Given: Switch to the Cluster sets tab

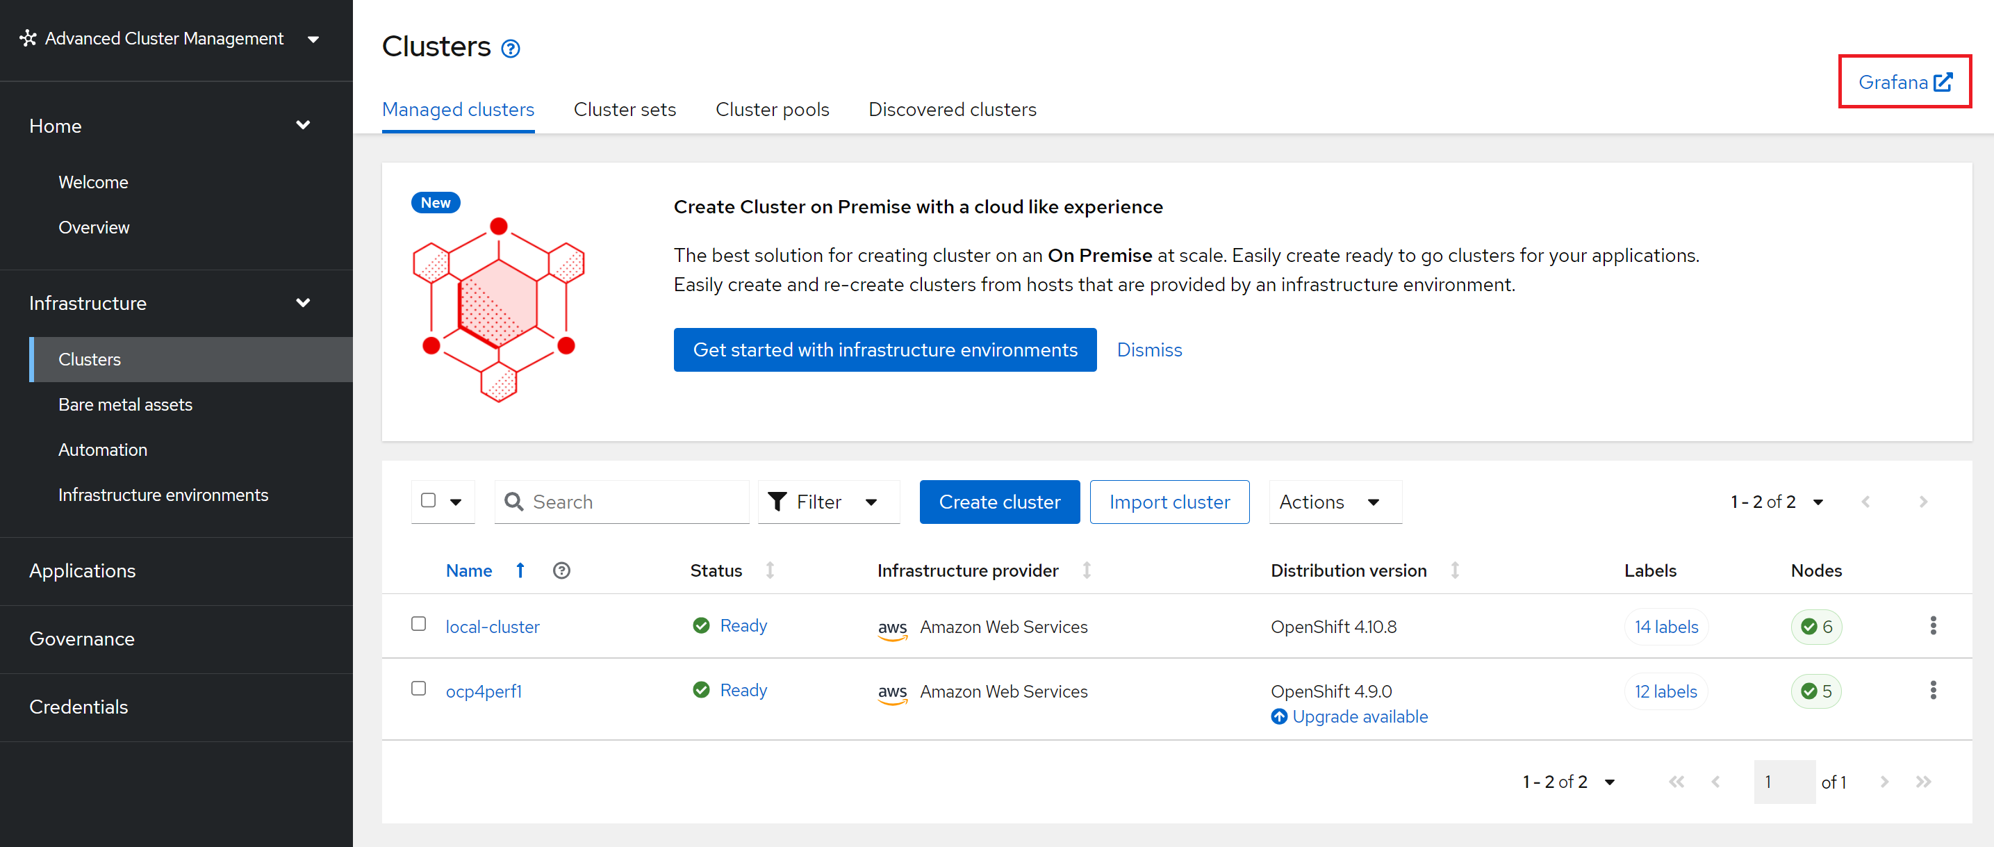Looking at the screenshot, I should pyautogui.click(x=624, y=109).
